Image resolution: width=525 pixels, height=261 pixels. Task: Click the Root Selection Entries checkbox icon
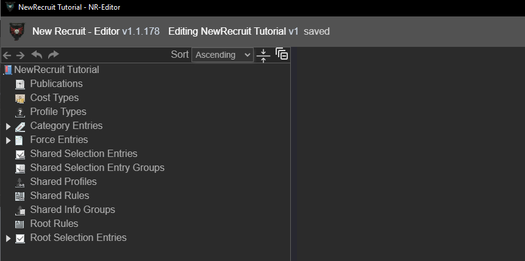coord(20,238)
